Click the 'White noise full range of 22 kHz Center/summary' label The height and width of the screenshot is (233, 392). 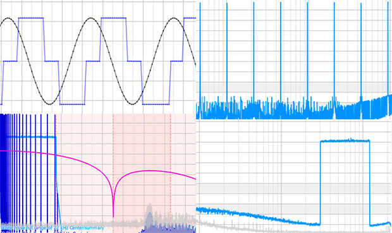[x=52, y=228]
